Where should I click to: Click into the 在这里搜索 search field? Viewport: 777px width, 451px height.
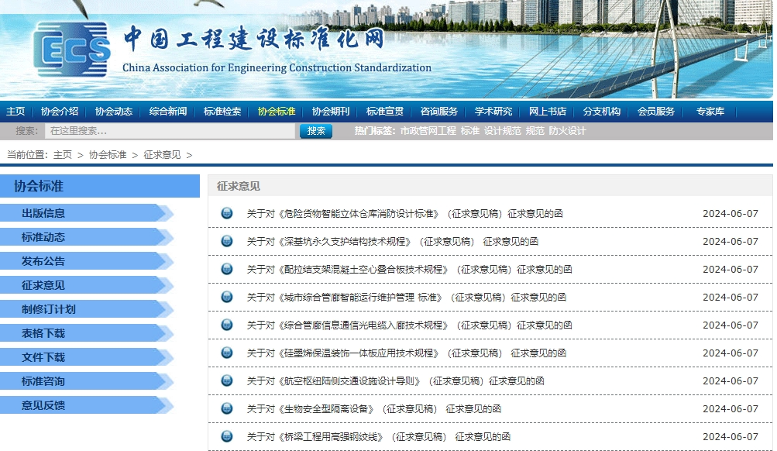[x=170, y=131]
